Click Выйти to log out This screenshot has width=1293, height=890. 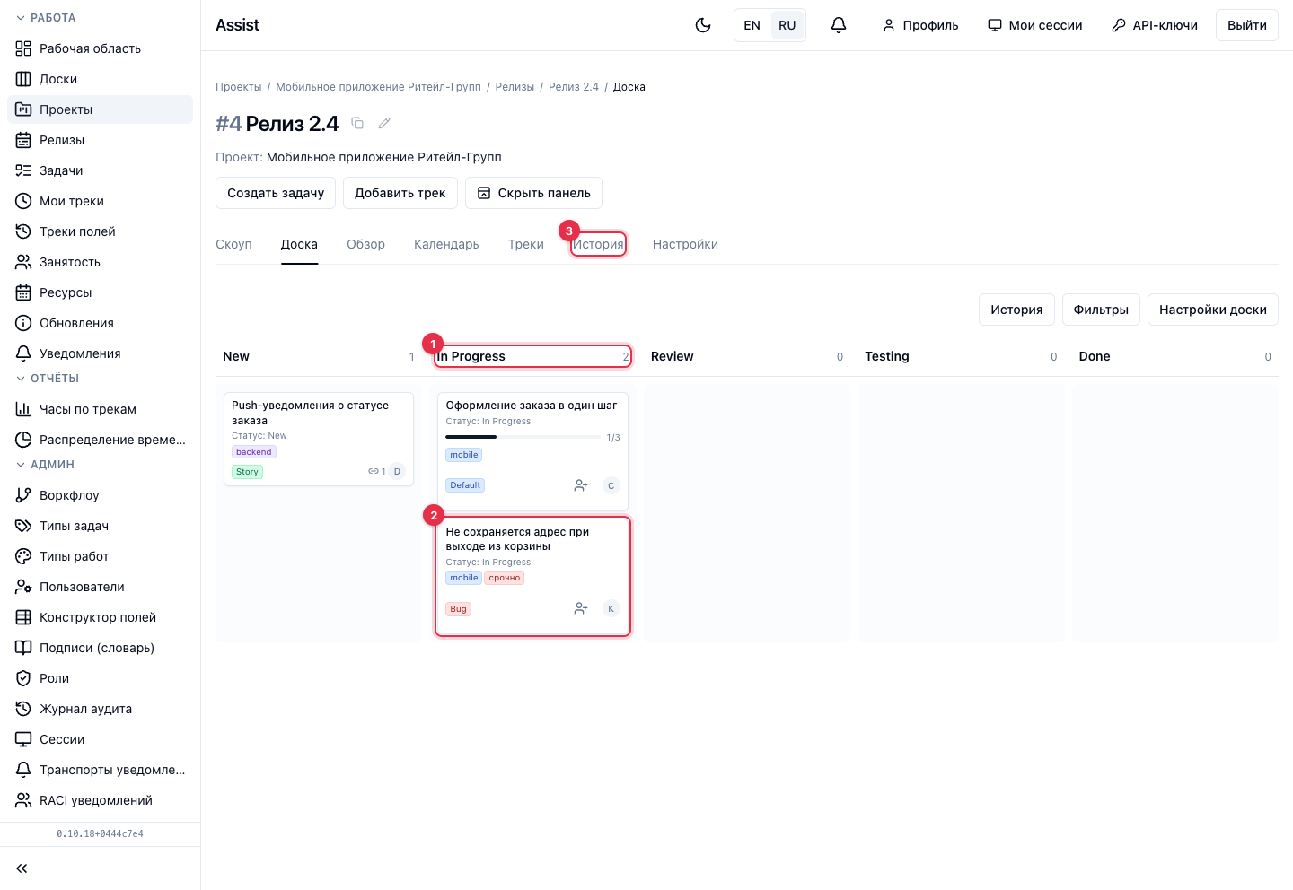tap(1247, 25)
